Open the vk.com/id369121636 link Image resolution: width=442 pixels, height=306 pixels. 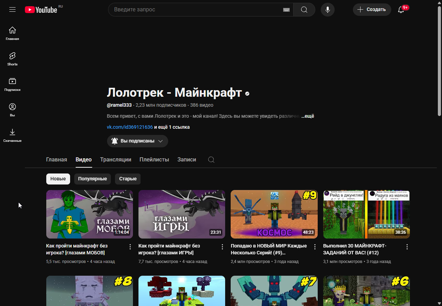[x=130, y=127]
